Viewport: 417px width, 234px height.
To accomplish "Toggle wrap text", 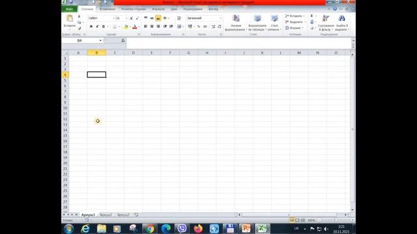I will click(179, 18).
